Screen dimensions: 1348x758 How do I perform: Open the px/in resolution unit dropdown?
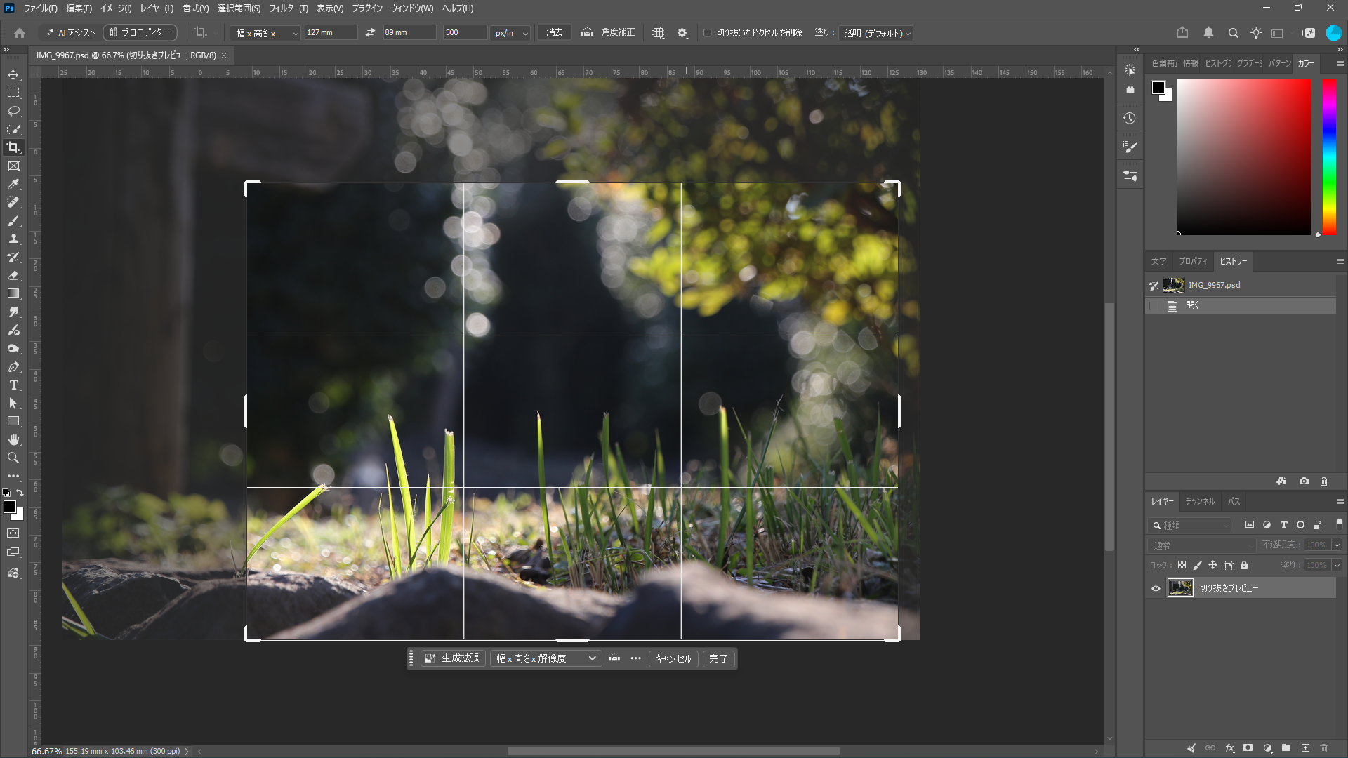click(x=510, y=33)
